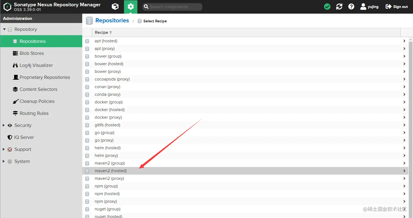This screenshot has height=218, width=413.
Task: Click the green system status check icon
Action: 327,7
